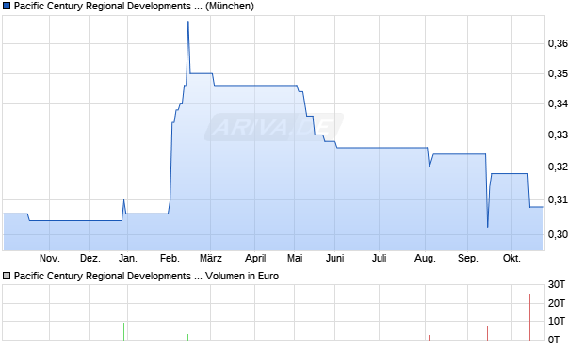The image size is (584, 349).
Task: Click the 0,33 price axis value
Action: [558, 135]
